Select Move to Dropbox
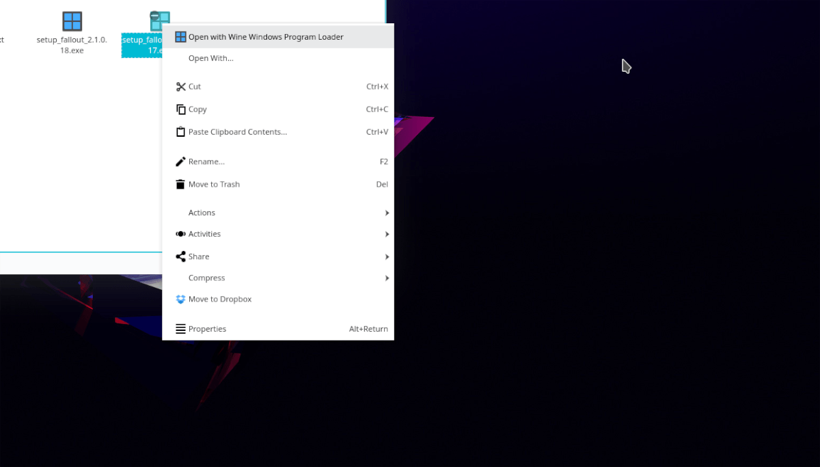This screenshot has height=467, width=820. [x=278, y=299]
